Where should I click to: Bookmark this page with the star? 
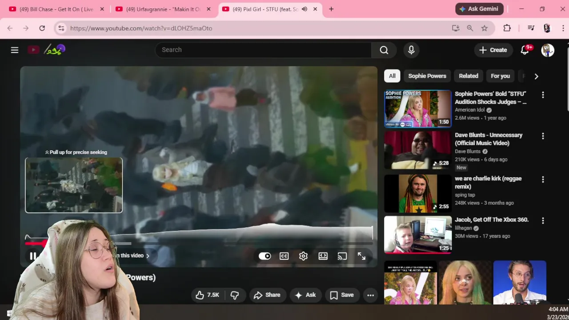coord(485,28)
